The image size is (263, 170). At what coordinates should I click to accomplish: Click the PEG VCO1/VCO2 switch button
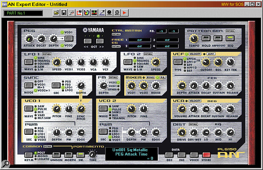click(69, 39)
